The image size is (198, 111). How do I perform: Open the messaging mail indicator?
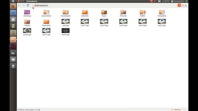pyautogui.click(x=159, y=1)
